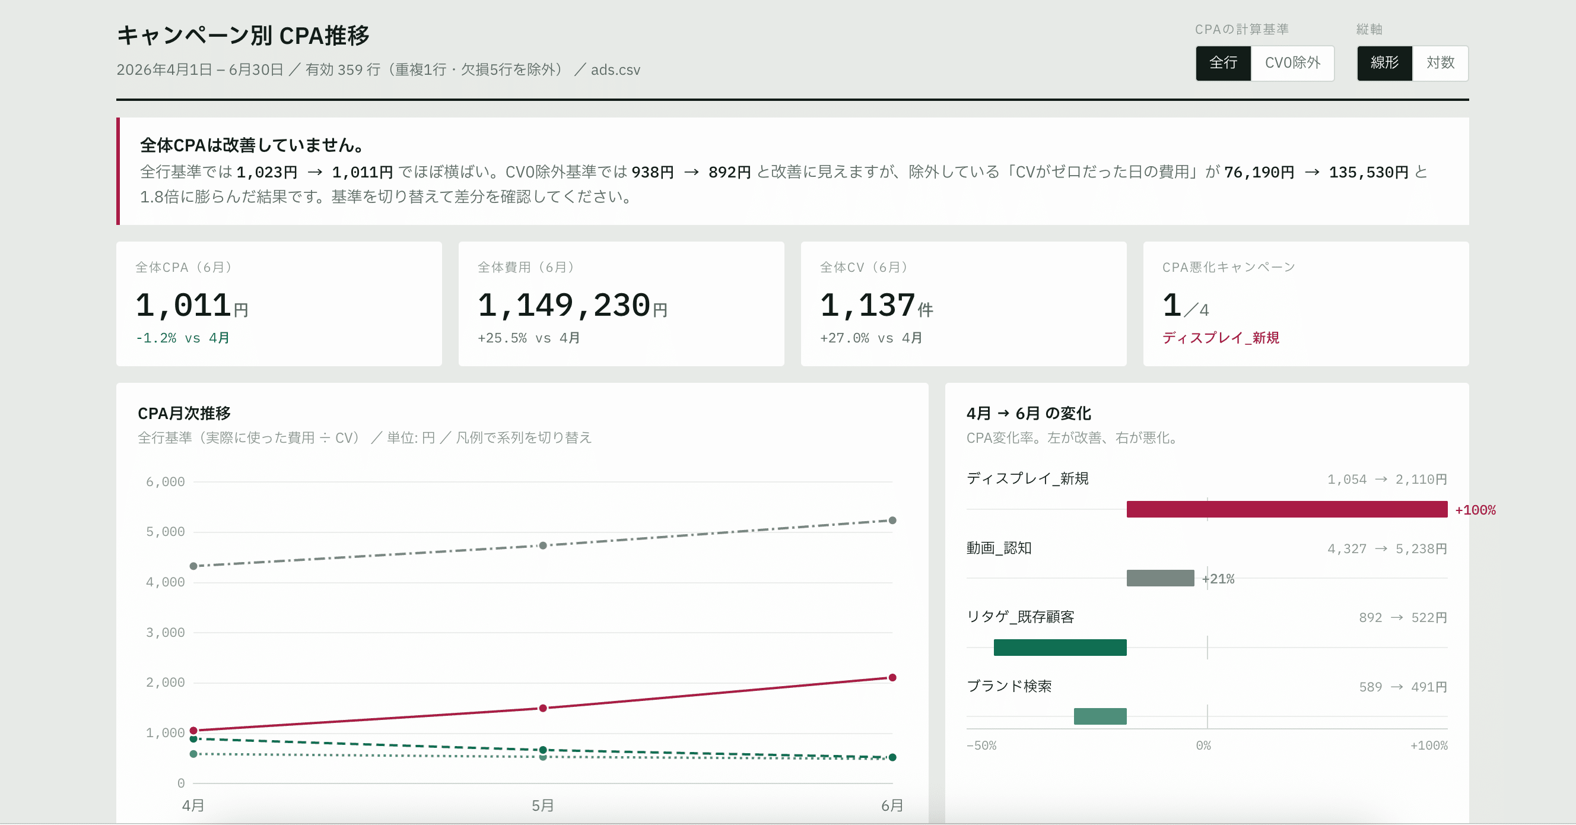The height and width of the screenshot is (825, 1576).
Task: Click the +100% axis label under change chart
Action: 1429,745
